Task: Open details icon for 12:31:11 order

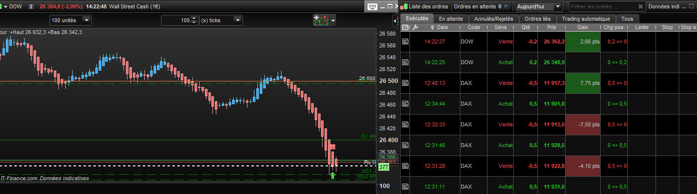Action: pyautogui.click(x=405, y=187)
